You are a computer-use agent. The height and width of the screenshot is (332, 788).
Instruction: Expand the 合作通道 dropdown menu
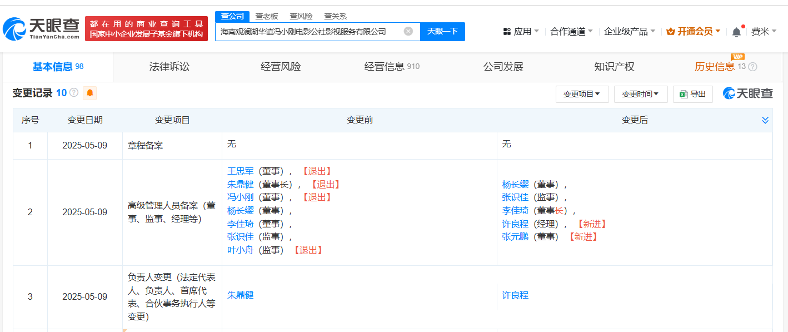tap(571, 32)
